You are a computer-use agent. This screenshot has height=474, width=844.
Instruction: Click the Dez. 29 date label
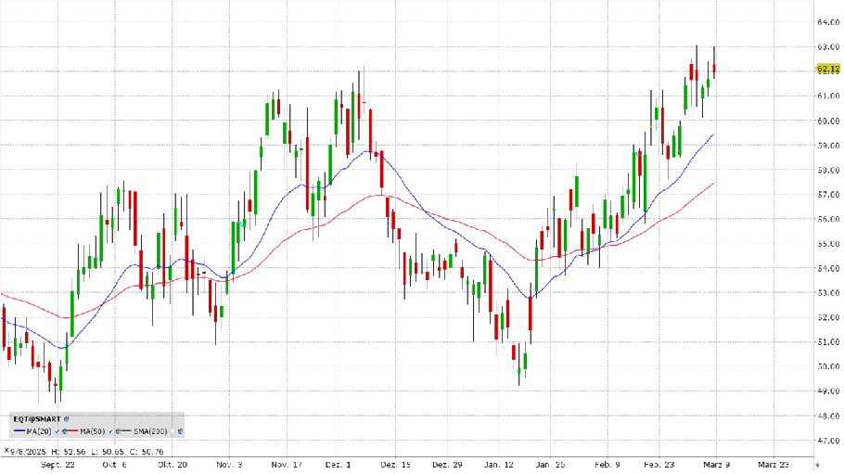(447, 465)
